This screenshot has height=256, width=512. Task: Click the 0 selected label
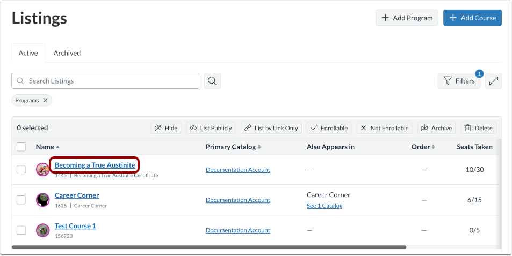[32, 128]
